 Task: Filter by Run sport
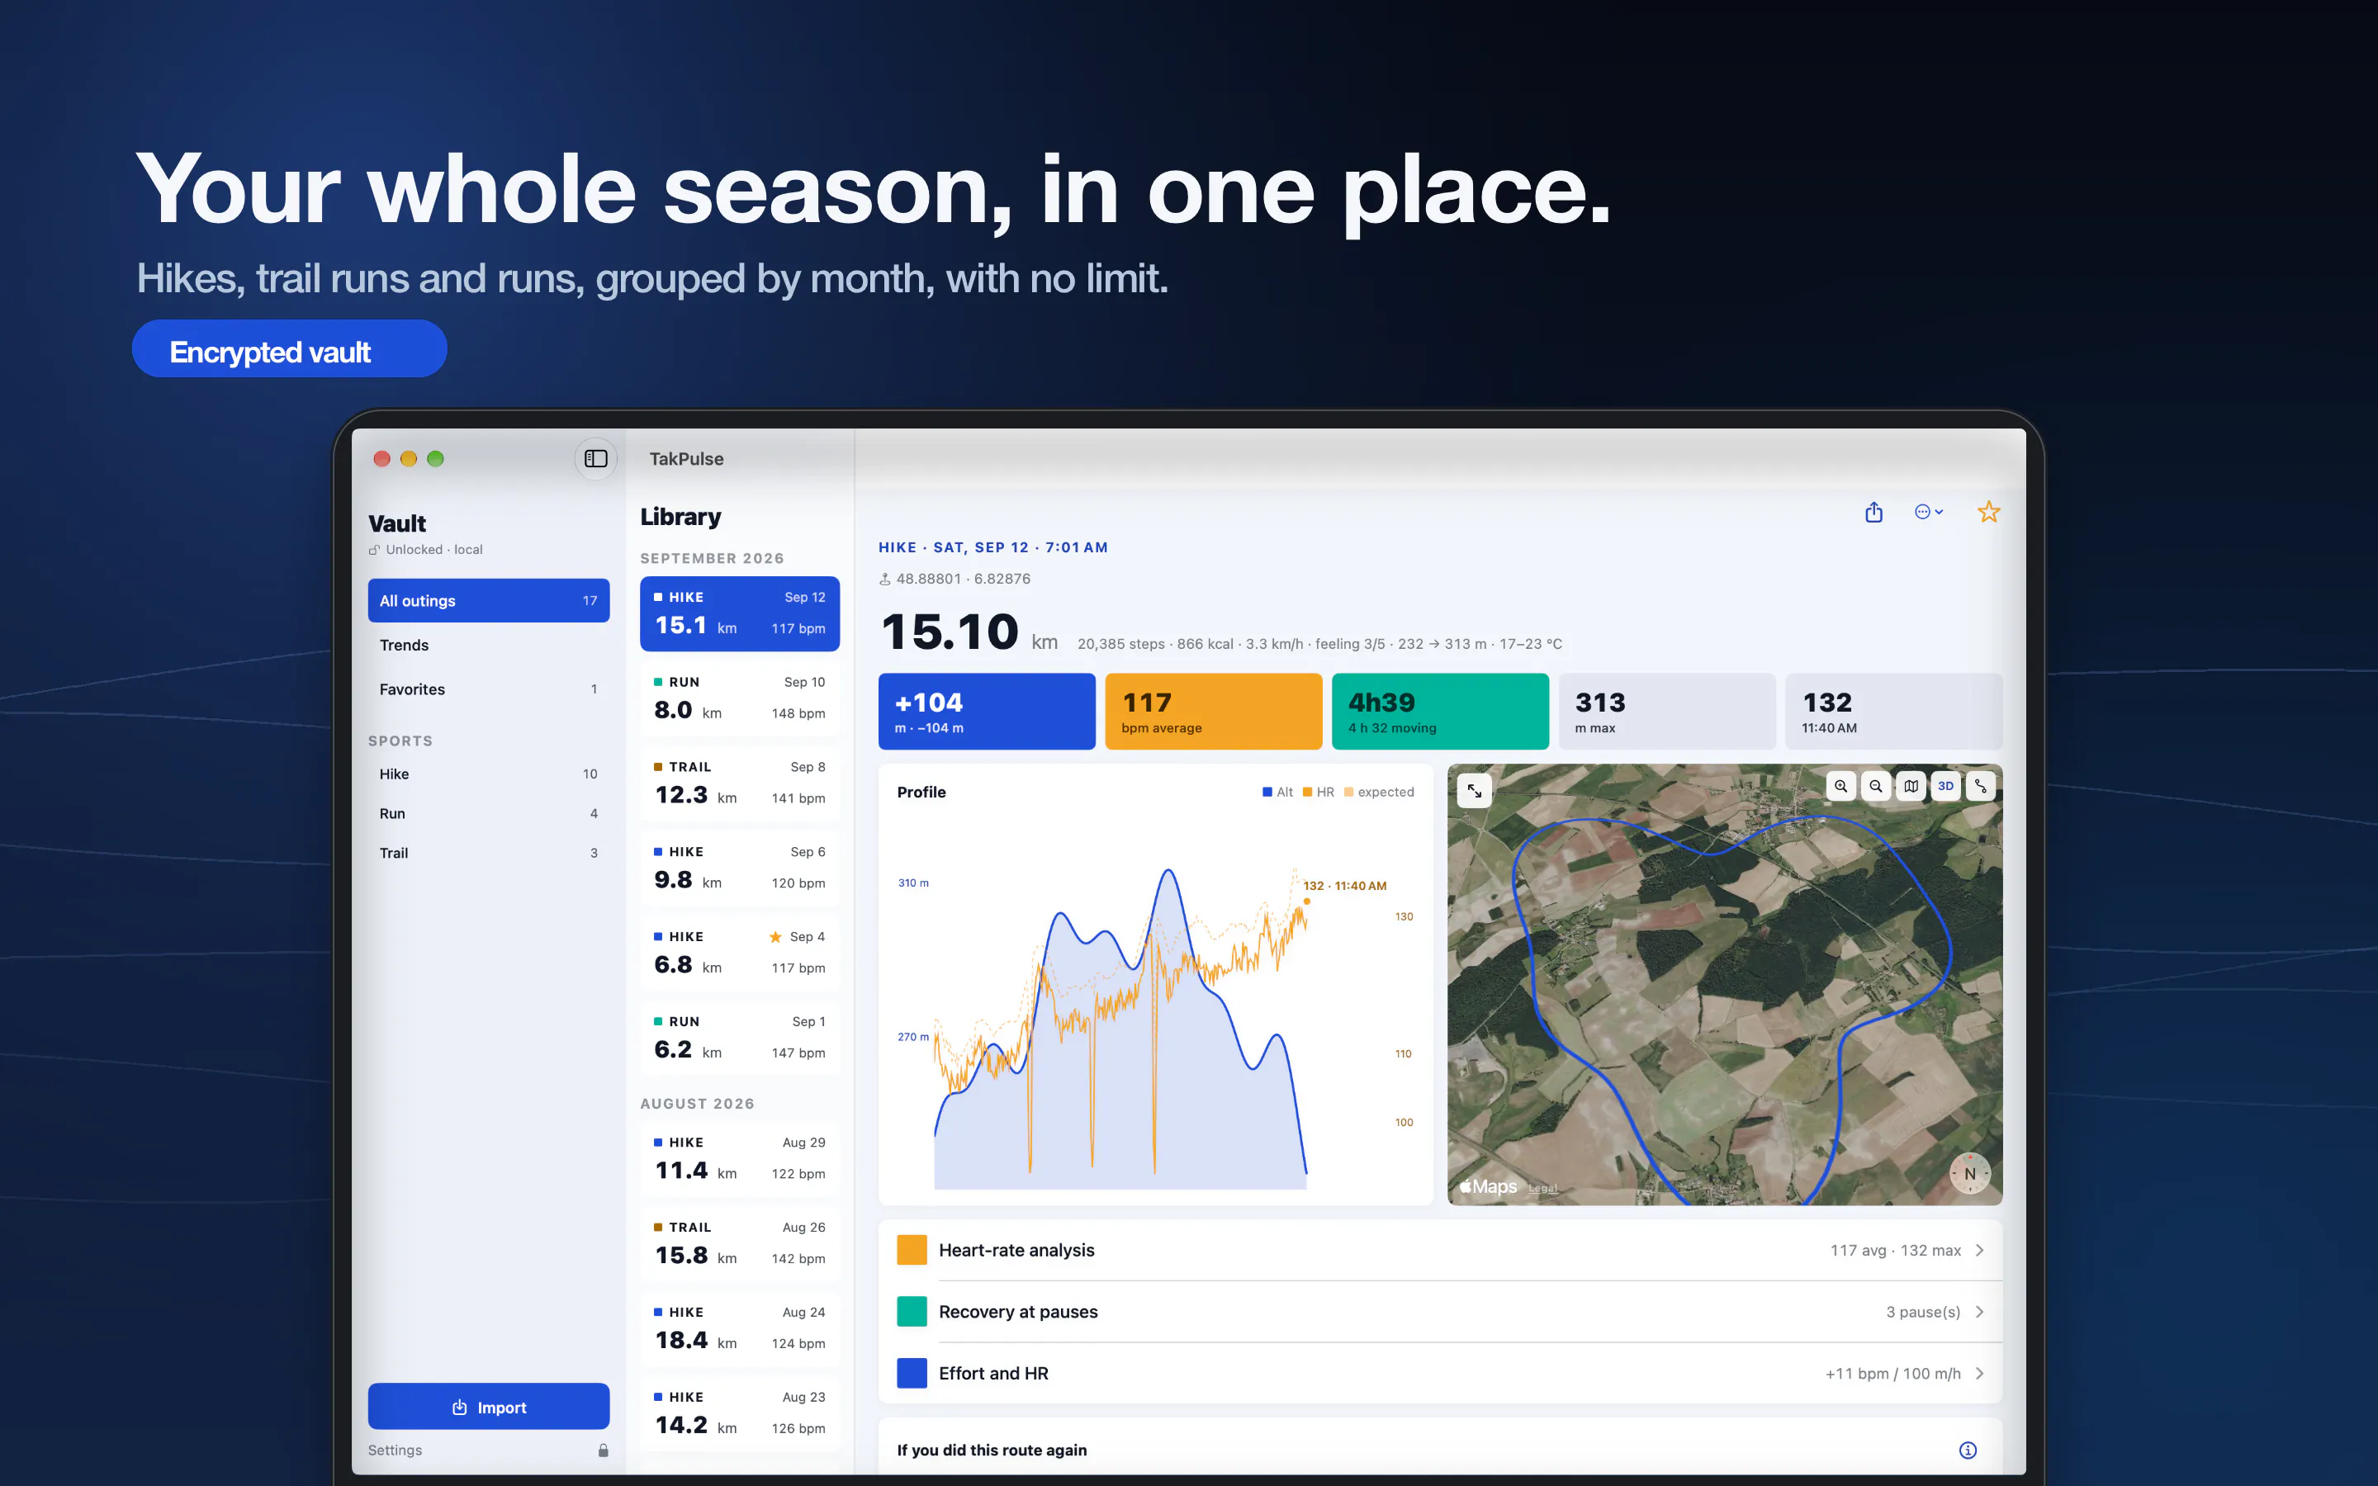[488, 813]
